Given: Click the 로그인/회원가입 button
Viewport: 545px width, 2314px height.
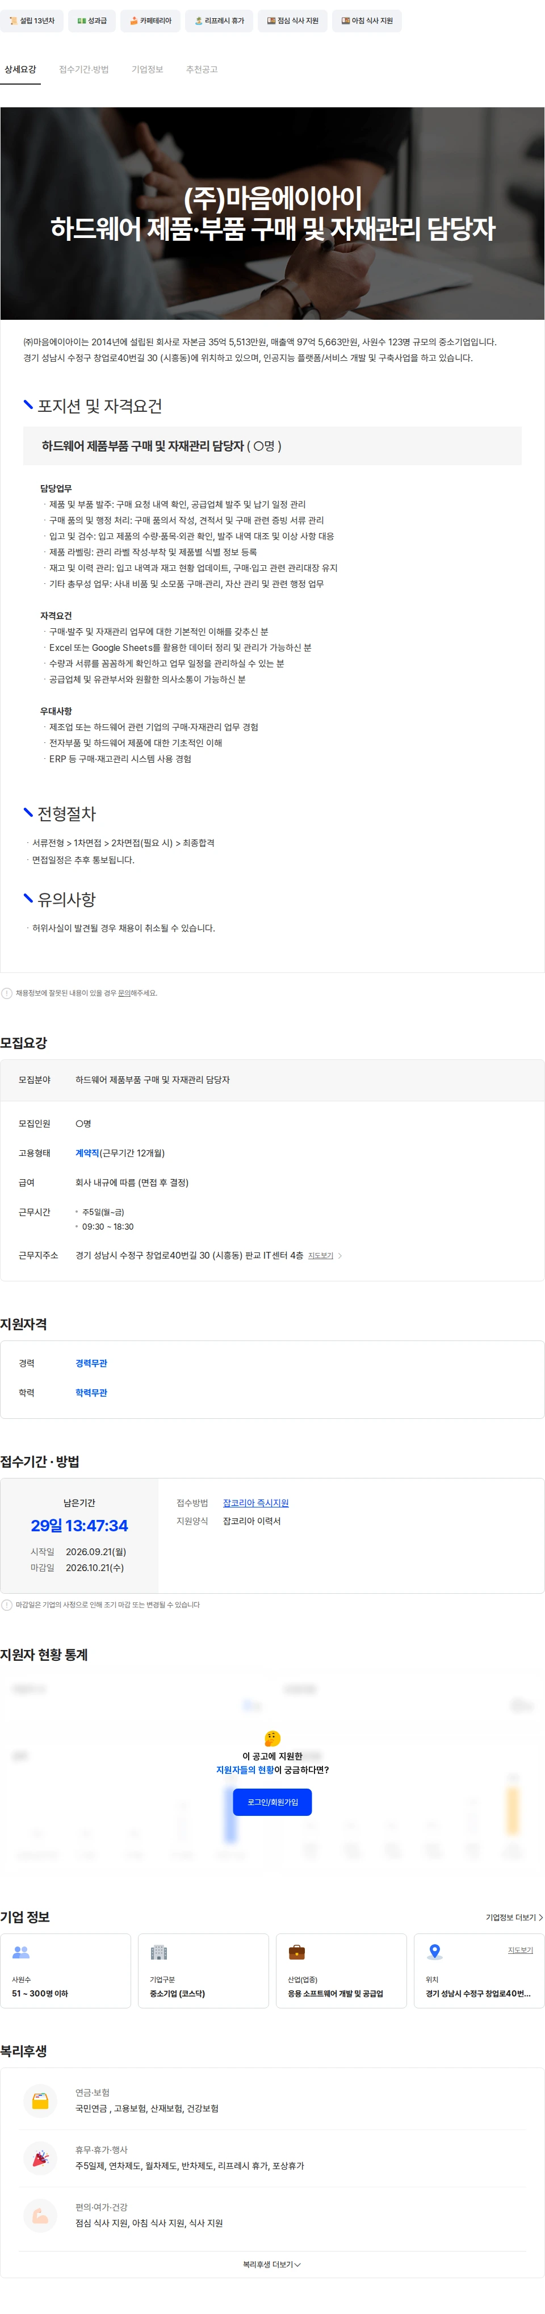Looking at the screenshot, I should [273, 1801].
